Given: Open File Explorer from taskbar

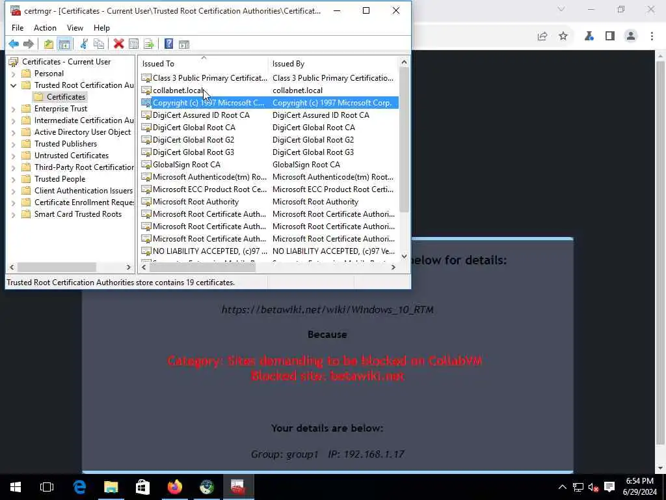Looking at the screenshot, I should tap(111, 487).
